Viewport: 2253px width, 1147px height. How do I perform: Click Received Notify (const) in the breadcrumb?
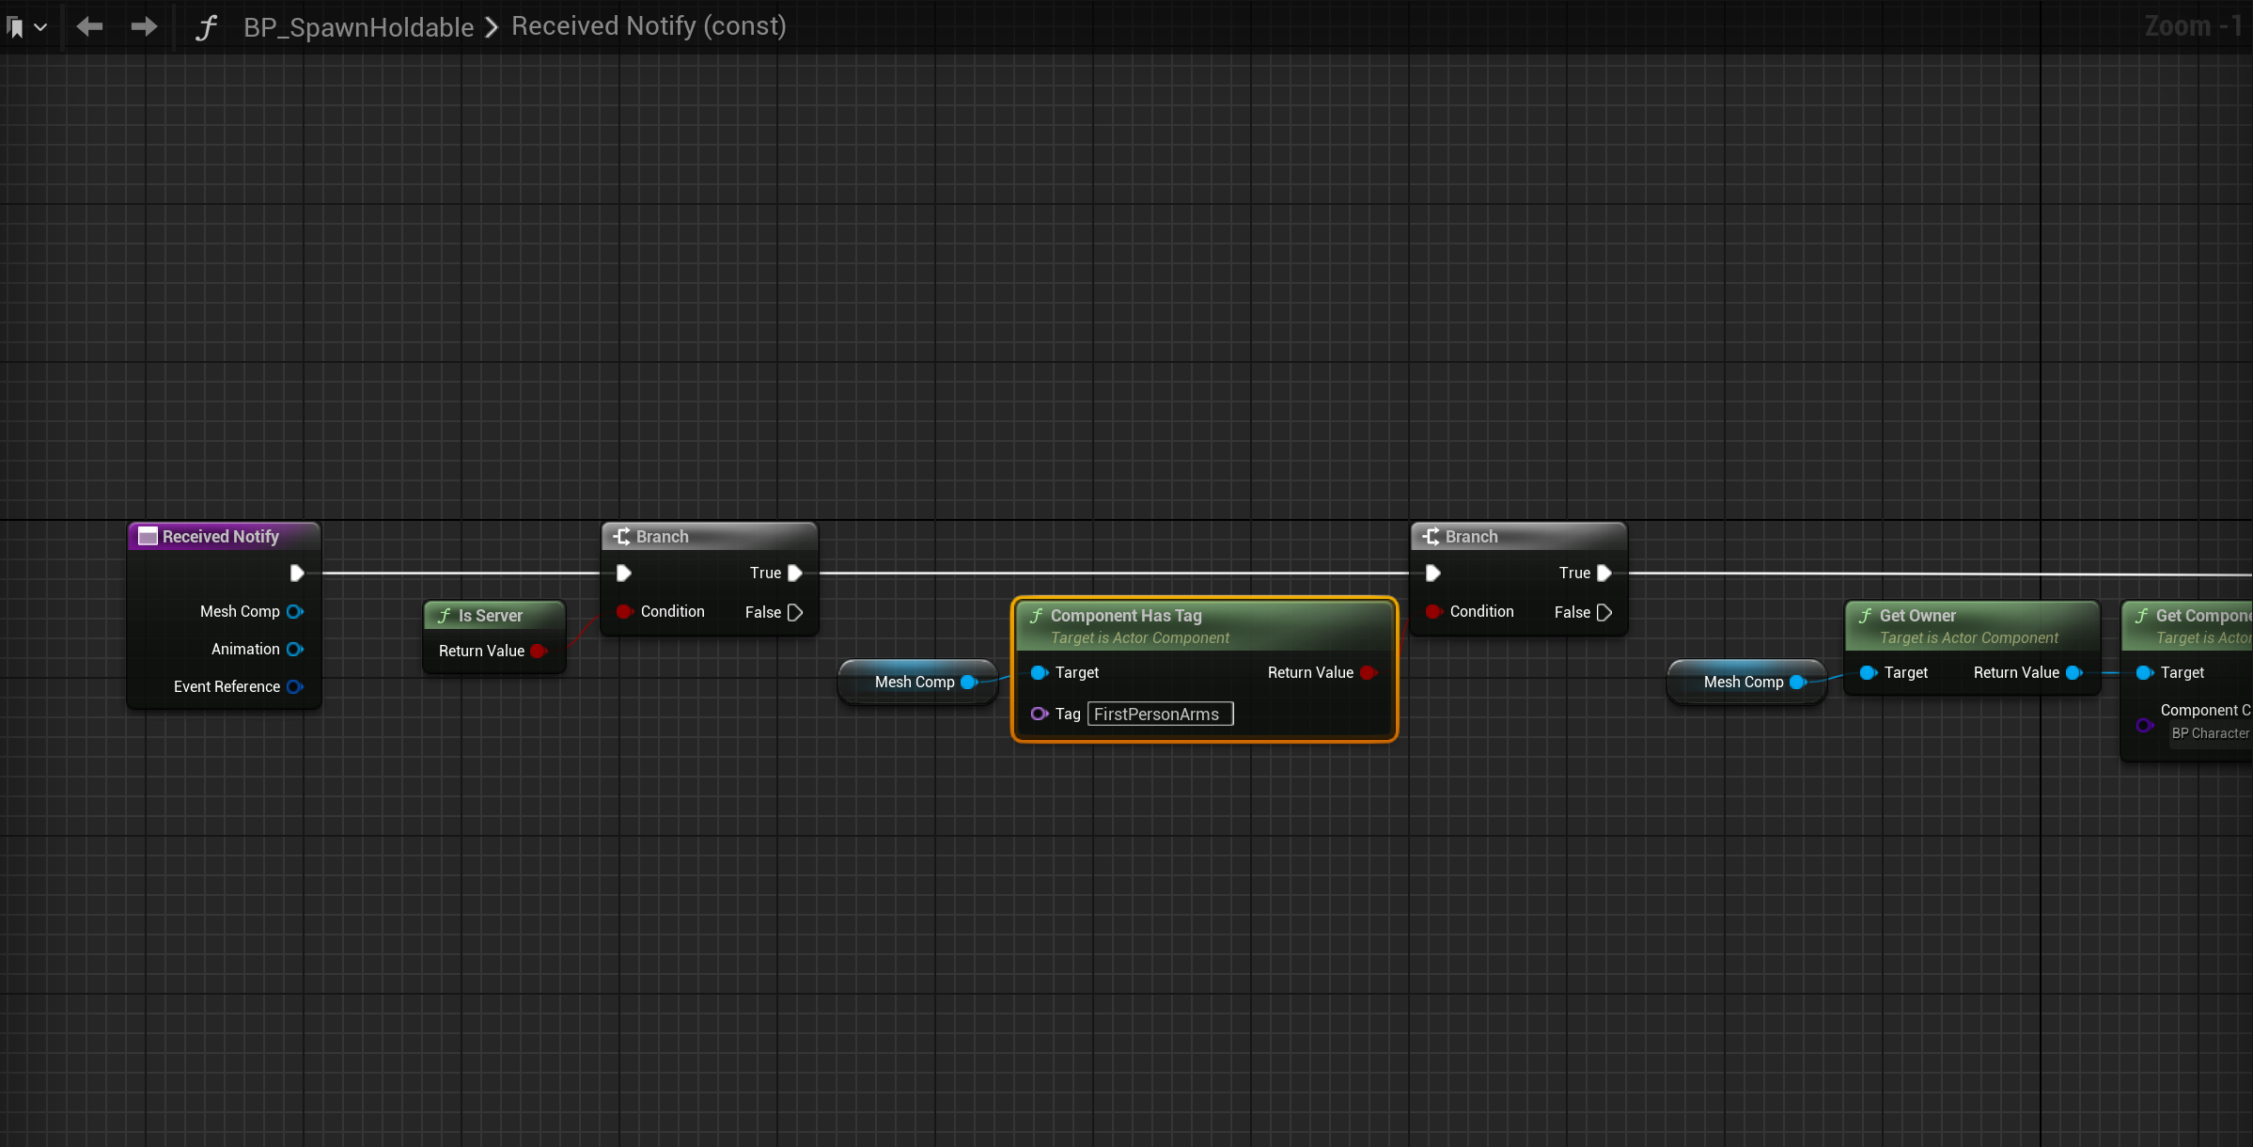tap(649, 26)
